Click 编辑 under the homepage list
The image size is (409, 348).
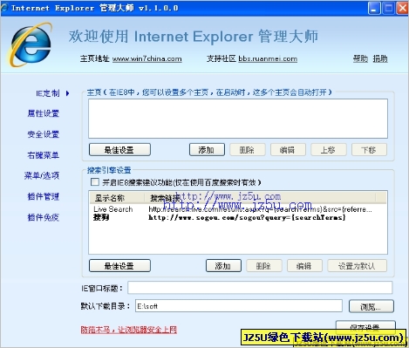pos(288,150)
